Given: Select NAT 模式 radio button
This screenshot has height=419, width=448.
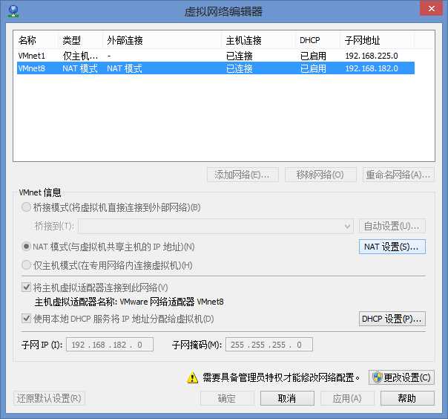Looking at the screenshot, I should pos(26,246).
